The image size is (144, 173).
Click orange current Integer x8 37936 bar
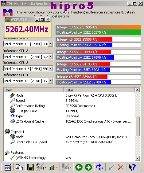tap(98, 27)
